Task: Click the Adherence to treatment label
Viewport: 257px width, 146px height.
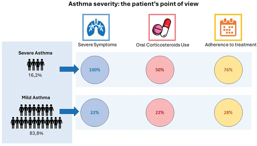Action: click(230, 45)
